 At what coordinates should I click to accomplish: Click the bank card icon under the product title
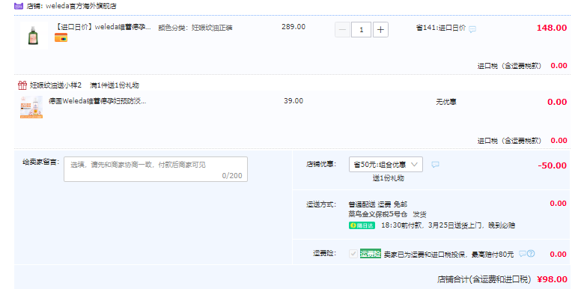tap(61, 37)
